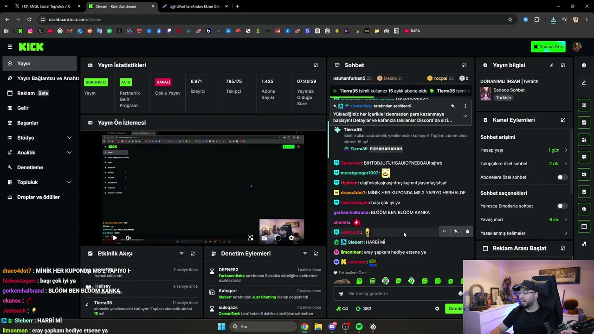The image size is (594, 334).
Task: Open Spotify from the taskbar
Action: (359, 327)
